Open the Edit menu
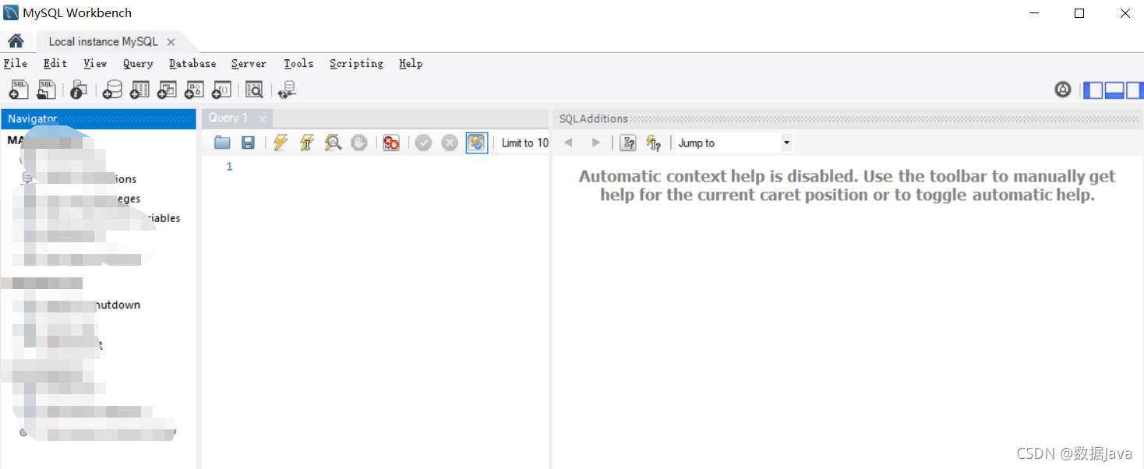The image size is (1144, 469). (55, 64)
